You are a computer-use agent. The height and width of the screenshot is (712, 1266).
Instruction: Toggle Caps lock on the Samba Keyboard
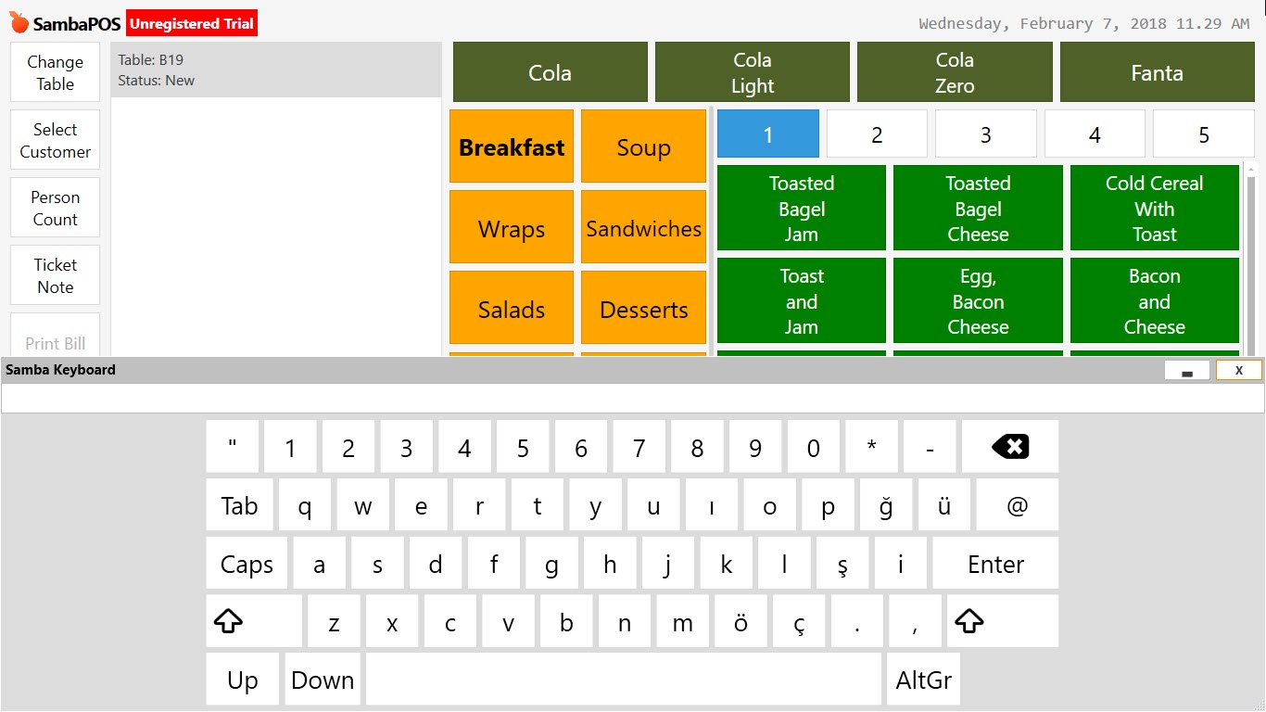coord(247,563)
